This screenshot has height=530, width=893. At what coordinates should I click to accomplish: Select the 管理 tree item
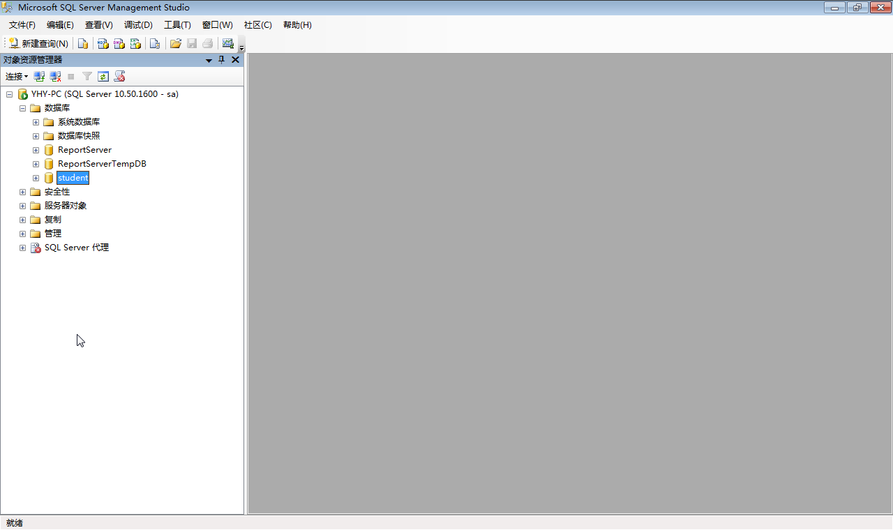click(x=53, y=234)
